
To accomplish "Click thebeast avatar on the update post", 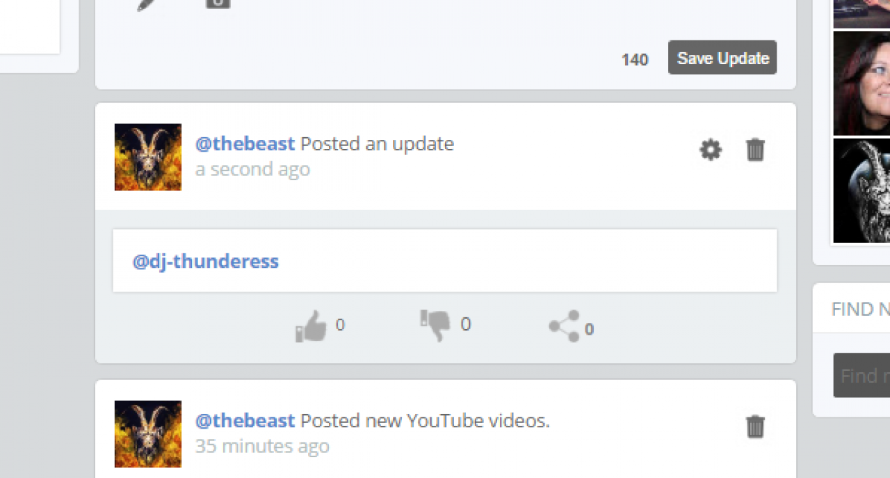I will click(x=148, y=157).
